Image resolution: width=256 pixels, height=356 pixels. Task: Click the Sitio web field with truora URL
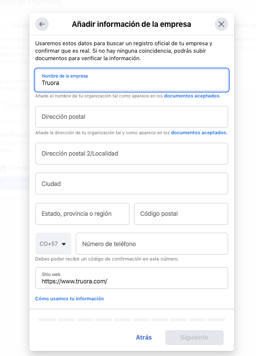coord(131,278)
